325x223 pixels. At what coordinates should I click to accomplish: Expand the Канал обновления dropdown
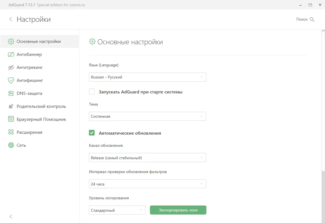(147, 158)
